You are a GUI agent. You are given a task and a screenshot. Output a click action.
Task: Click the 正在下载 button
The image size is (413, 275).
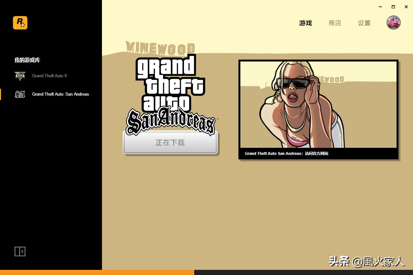click(170, 143)
